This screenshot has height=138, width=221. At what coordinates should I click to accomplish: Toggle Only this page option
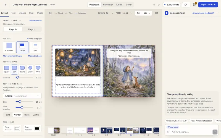(35, 39)
